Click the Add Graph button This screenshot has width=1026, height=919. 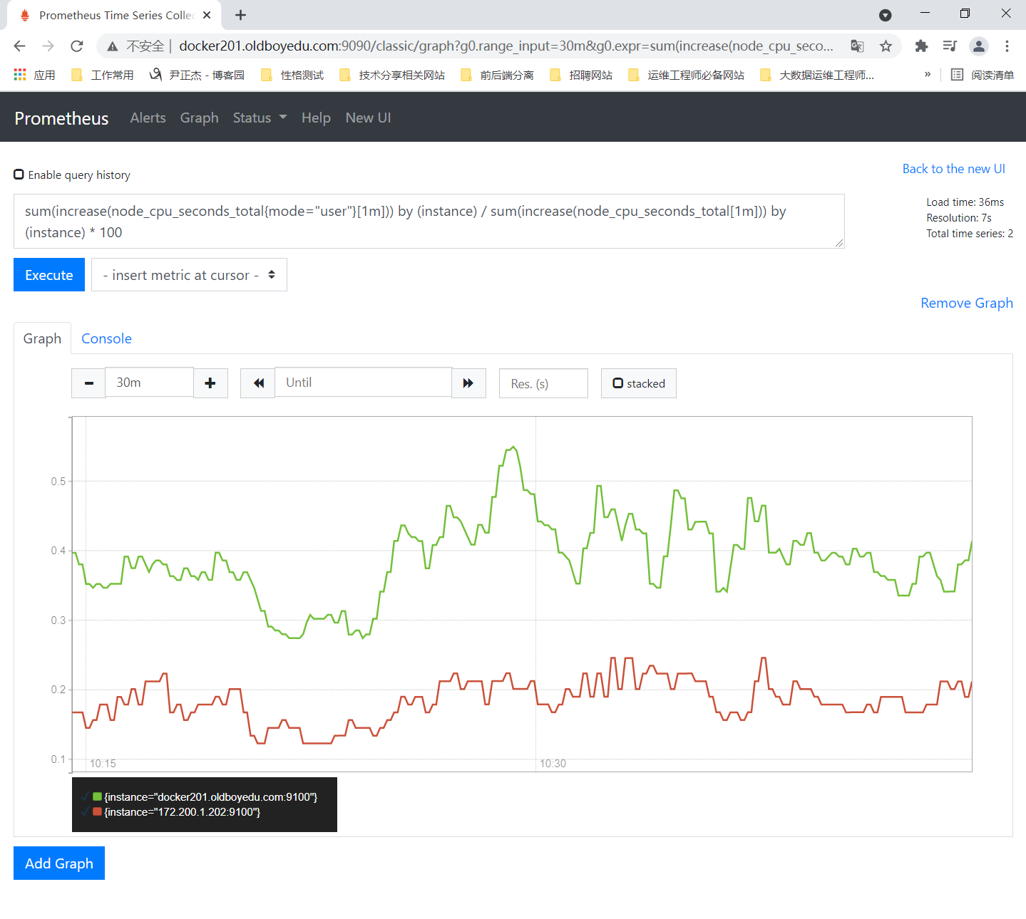click(59, 863)
